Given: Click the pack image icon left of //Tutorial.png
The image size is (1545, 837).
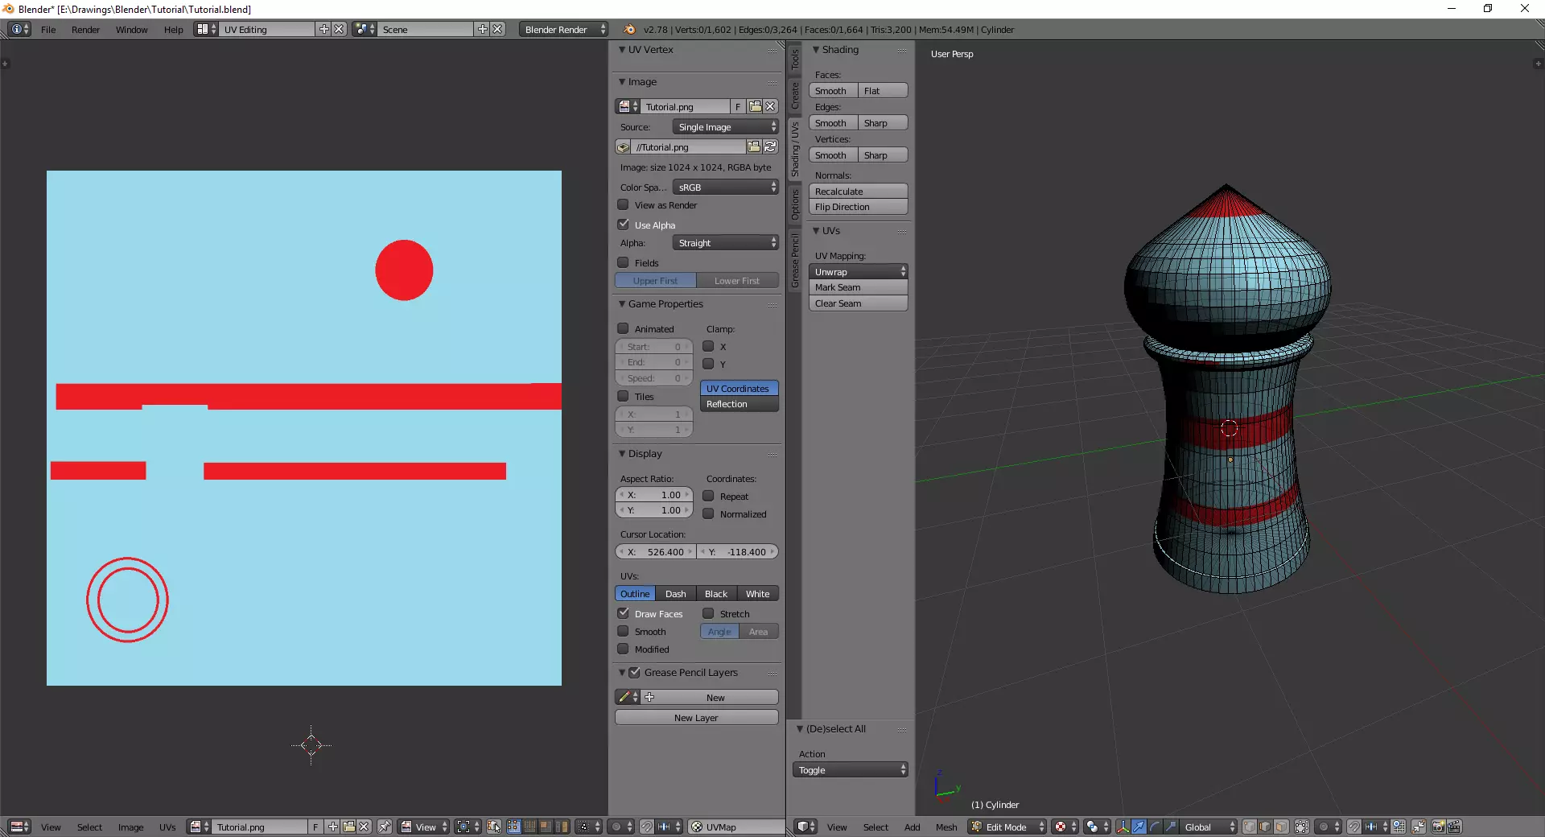Looking at the screenshot, I should [x=623, y=147].
